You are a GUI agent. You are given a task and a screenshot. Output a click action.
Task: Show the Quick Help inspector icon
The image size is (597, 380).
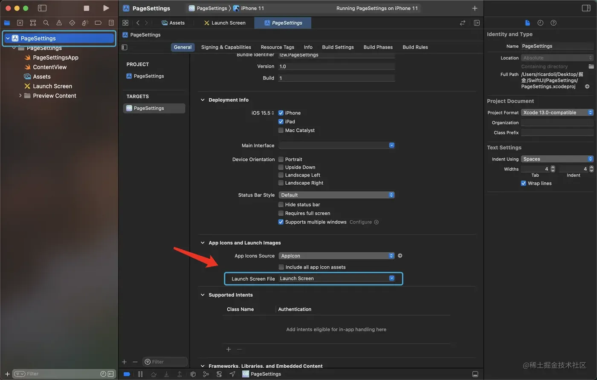(554, 23)
